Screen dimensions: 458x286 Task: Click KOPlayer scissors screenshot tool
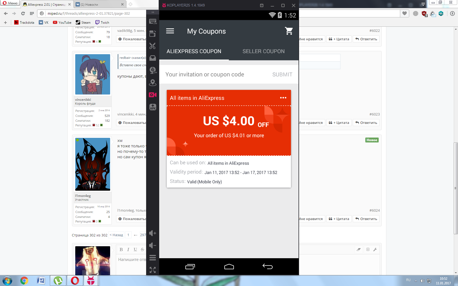point(153,46)
